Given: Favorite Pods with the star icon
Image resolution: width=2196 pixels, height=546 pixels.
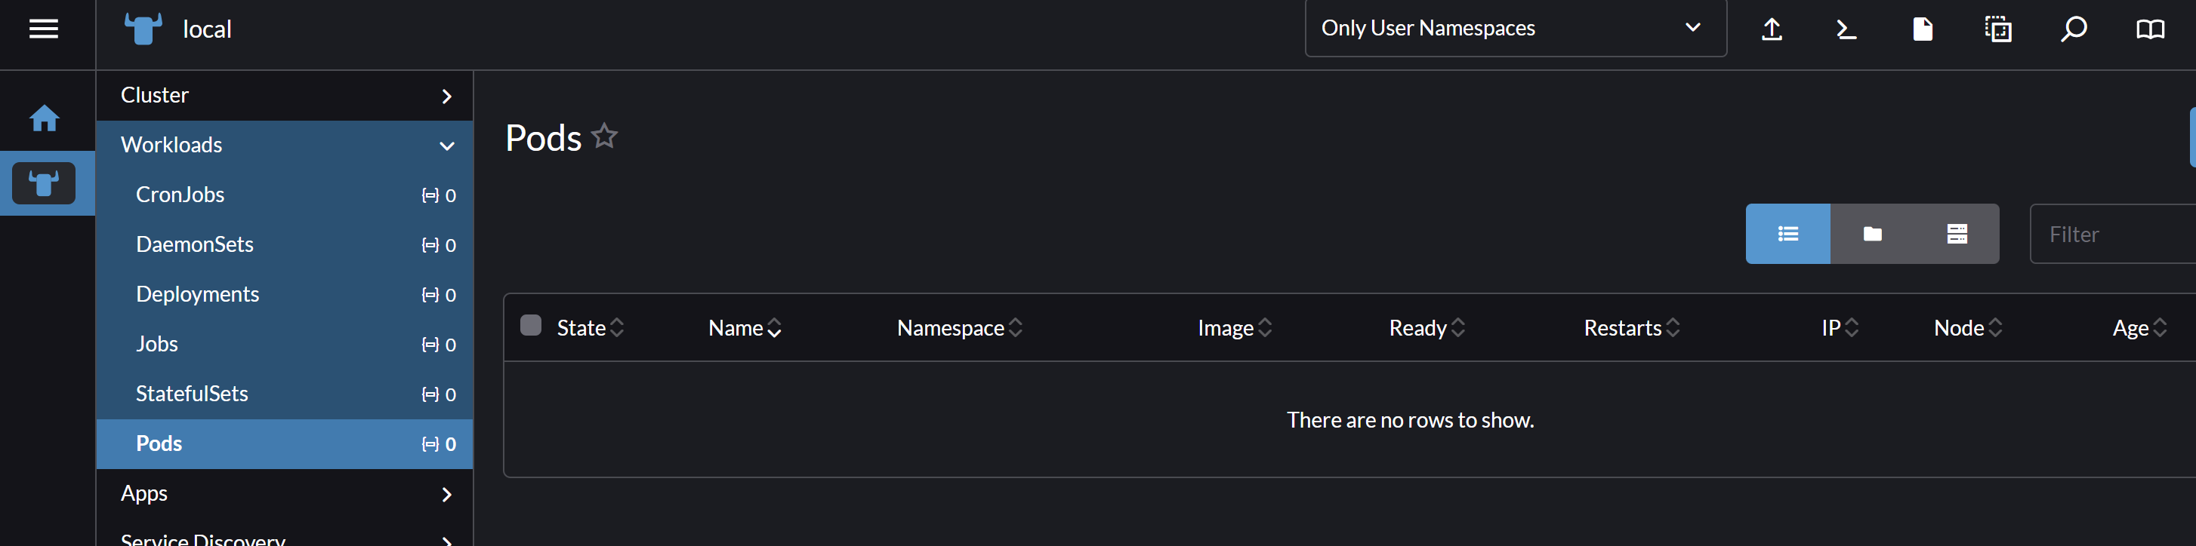Looking at the screenshot, I should coord(604,136).
